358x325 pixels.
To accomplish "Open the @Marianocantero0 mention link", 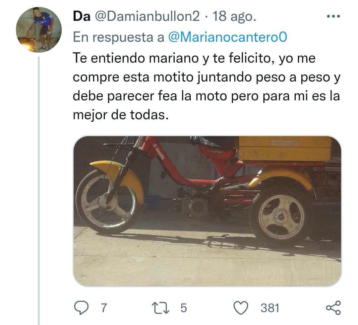I will point(228,37).
